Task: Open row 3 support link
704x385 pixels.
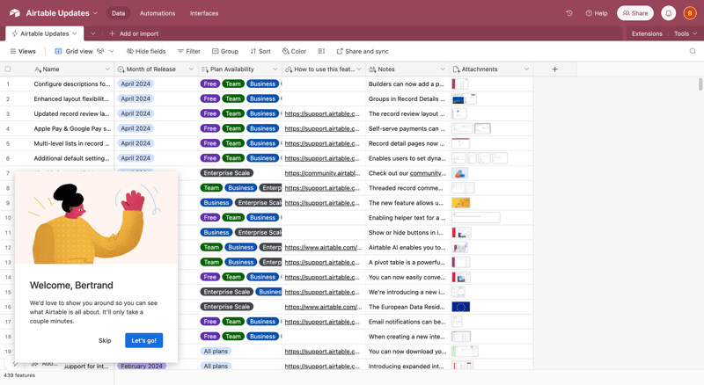Action: [322, 113]
